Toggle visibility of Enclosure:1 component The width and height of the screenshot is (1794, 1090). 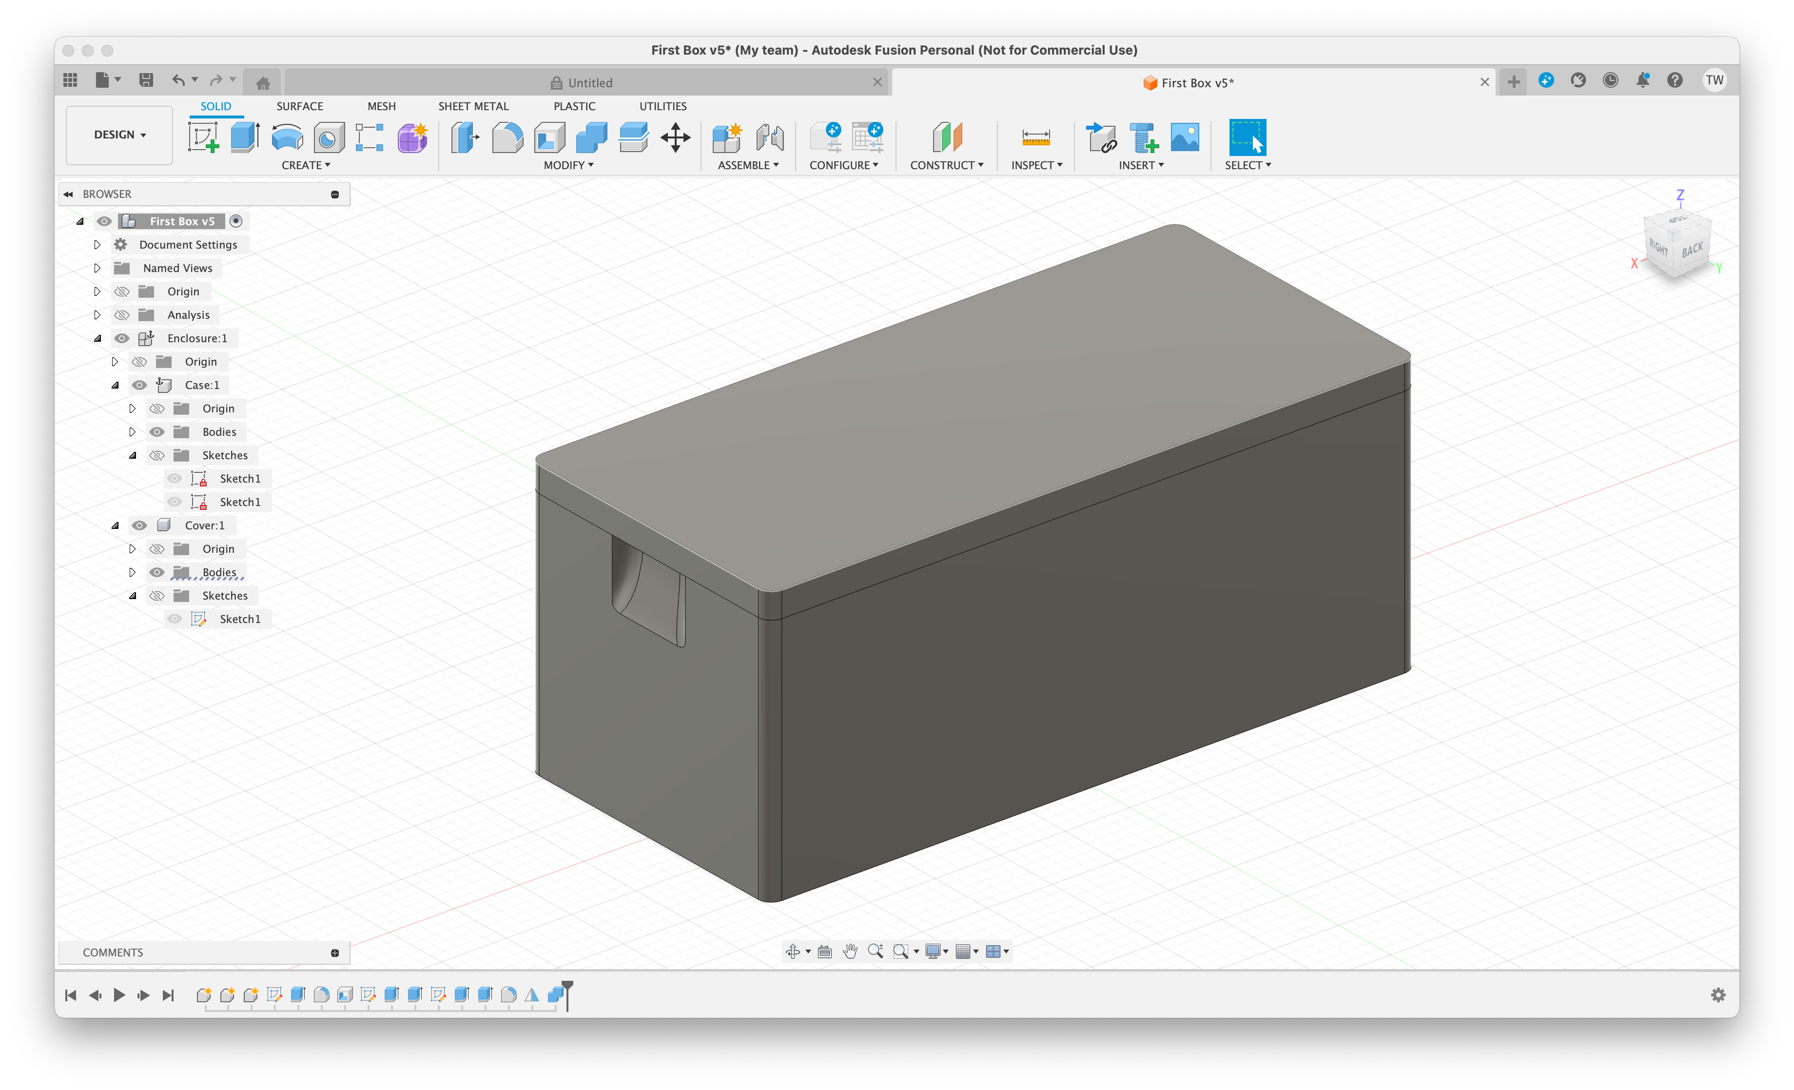(121, 338)
